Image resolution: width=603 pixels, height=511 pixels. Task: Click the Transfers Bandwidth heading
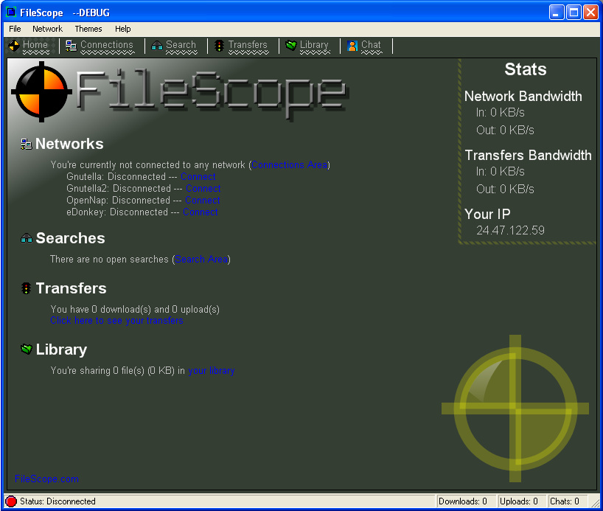tap(528, 155)
